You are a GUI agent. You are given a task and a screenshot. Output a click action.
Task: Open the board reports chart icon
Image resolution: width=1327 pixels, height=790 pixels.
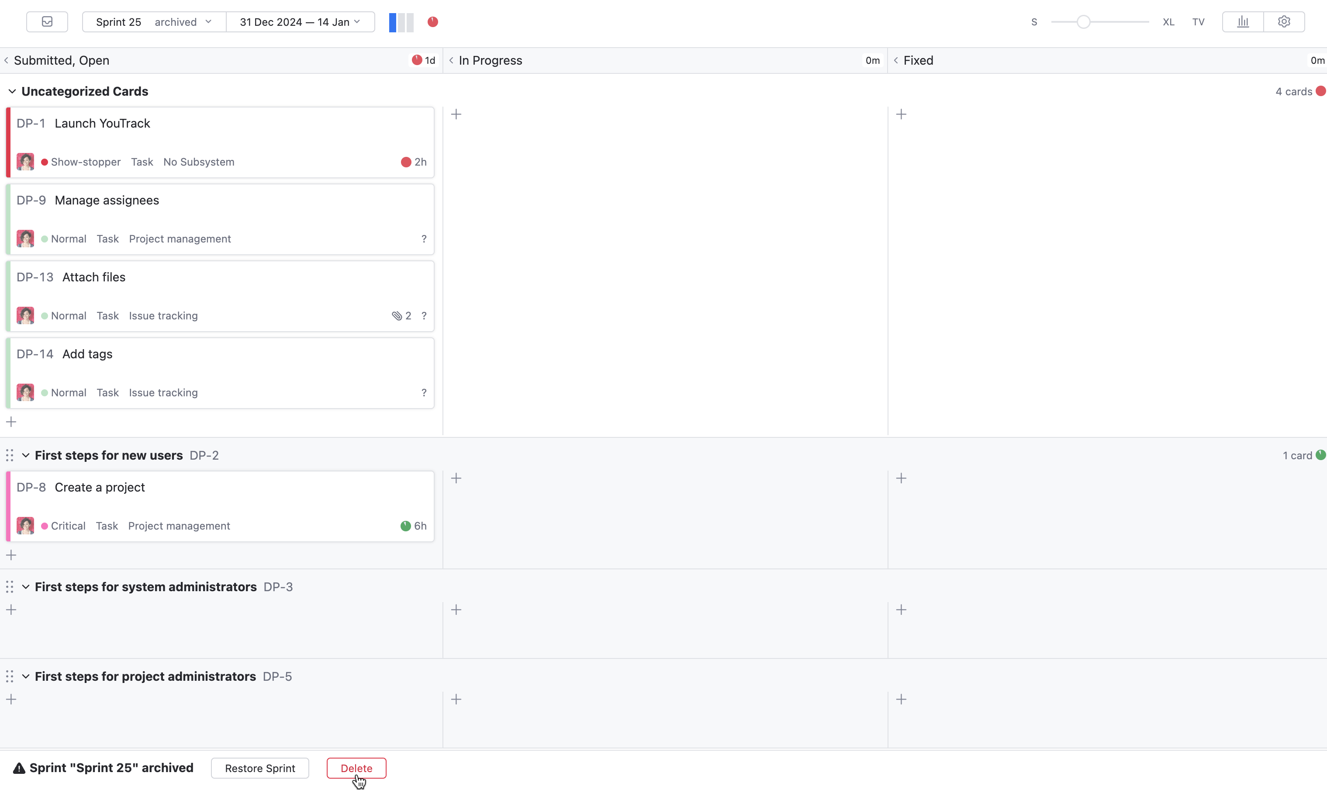(1242, 22)
